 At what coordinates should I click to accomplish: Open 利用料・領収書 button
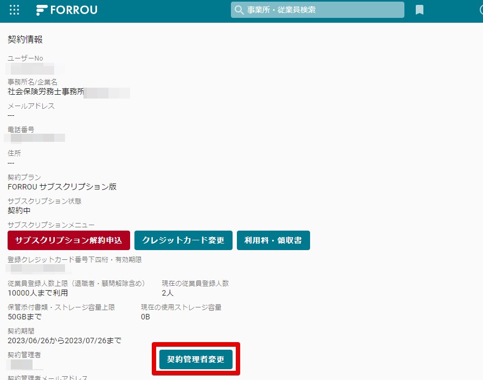coord(273,240)
